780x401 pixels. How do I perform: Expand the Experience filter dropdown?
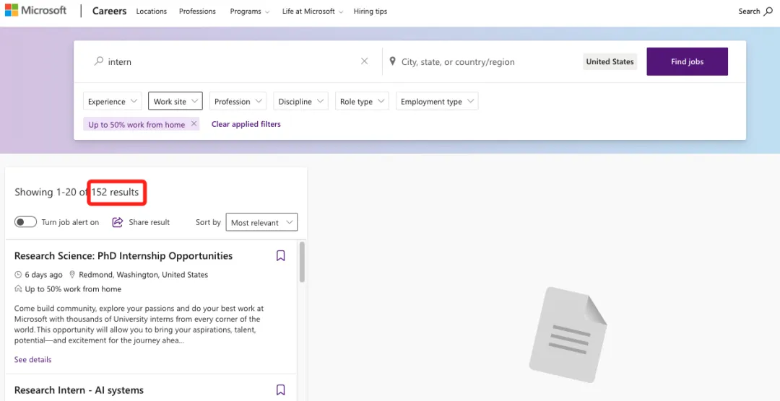pos(113,101)
